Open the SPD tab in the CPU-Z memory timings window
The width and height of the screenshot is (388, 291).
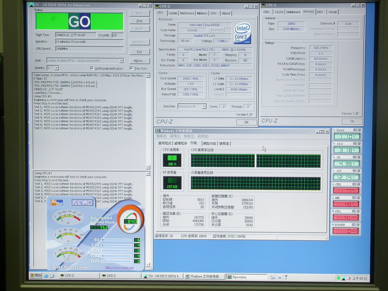coord(320,12)
